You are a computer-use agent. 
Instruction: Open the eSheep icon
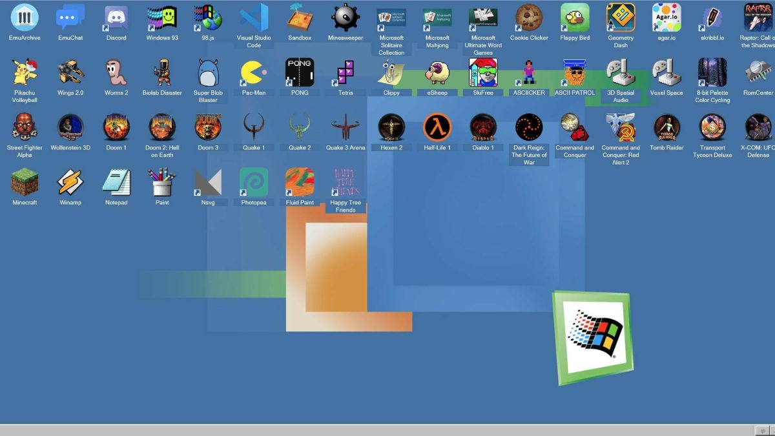pyautogui.click(x=437, y=72)
